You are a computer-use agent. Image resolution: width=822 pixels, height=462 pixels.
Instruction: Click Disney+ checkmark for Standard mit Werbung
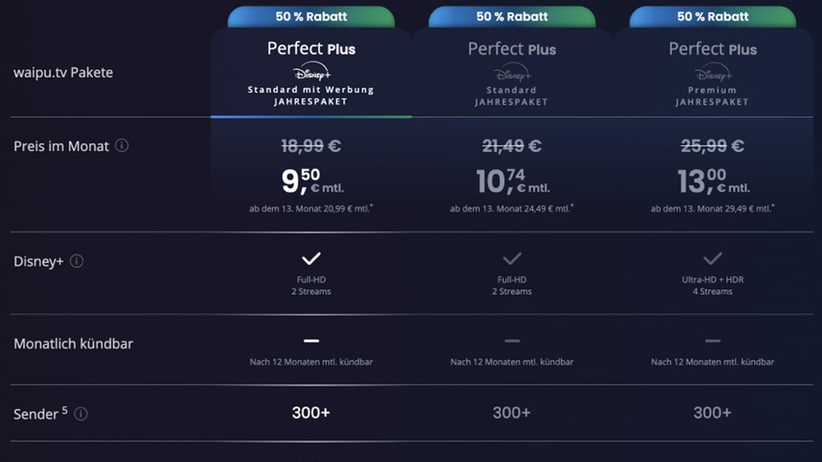tap(311, 258)
